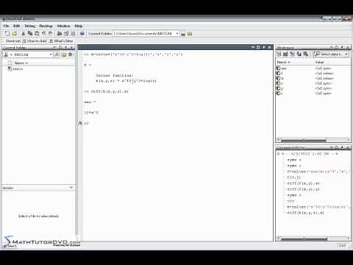Click the new variable icon in Workspace toolbar
This screenshot has width=353, height=265.
(x=279, y=54)
